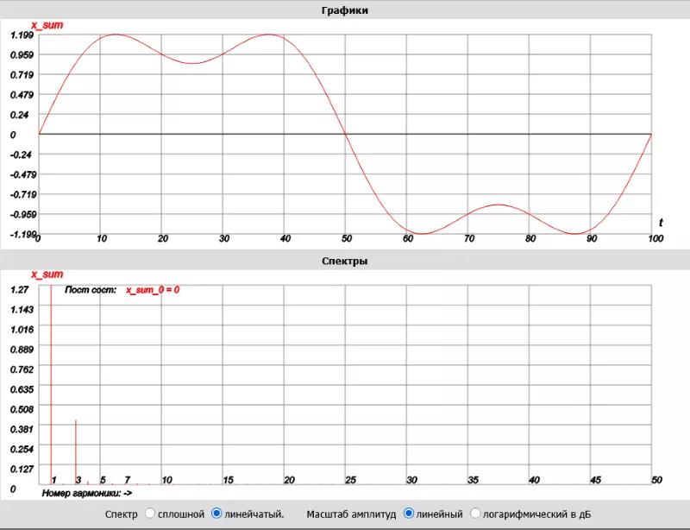Image resolution: width=690 pixels, height=530 pixels.
Task: Choose the линейный amplitude scale option
Action: coord(409,514)
